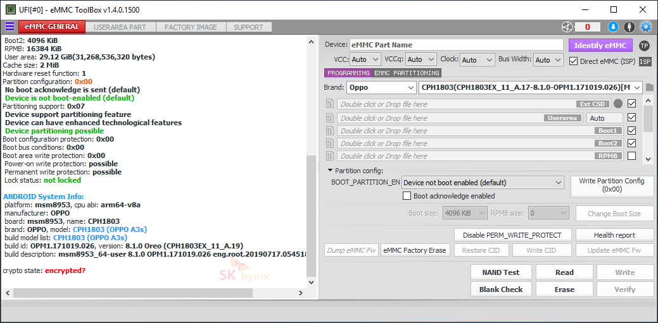Select the EMMC PARTITIONING sub-tab
Screen dimensions: 658x323
click(407, 73)
